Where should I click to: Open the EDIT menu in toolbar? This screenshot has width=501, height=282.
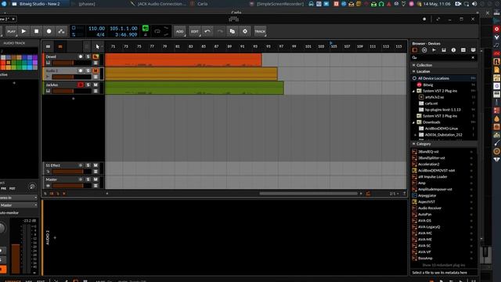(x=195, y=31)
